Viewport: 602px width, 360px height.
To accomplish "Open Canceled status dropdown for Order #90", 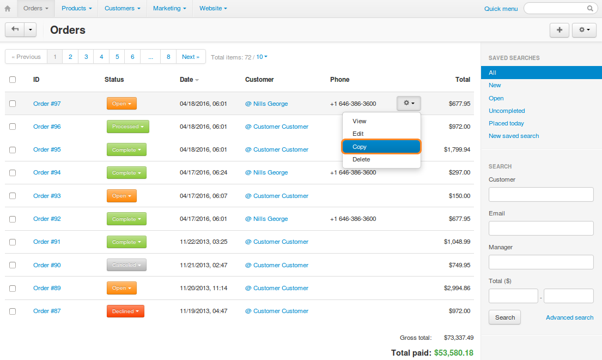I will pos(126,265).
